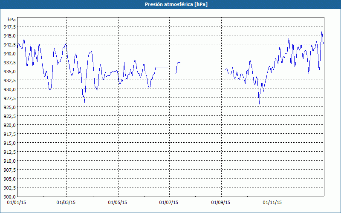Click the 'Presión atmosférica [hPa]' chart title

click(x=176, y=4)
